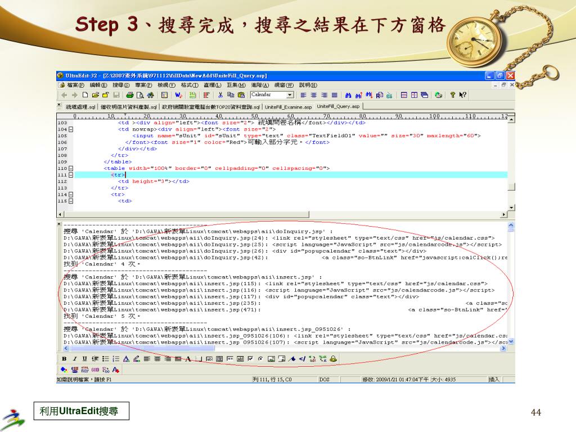Open the 檢視(V) menu
The width and height of the screenshot is (576, 432).
click(x=166, y=85)
